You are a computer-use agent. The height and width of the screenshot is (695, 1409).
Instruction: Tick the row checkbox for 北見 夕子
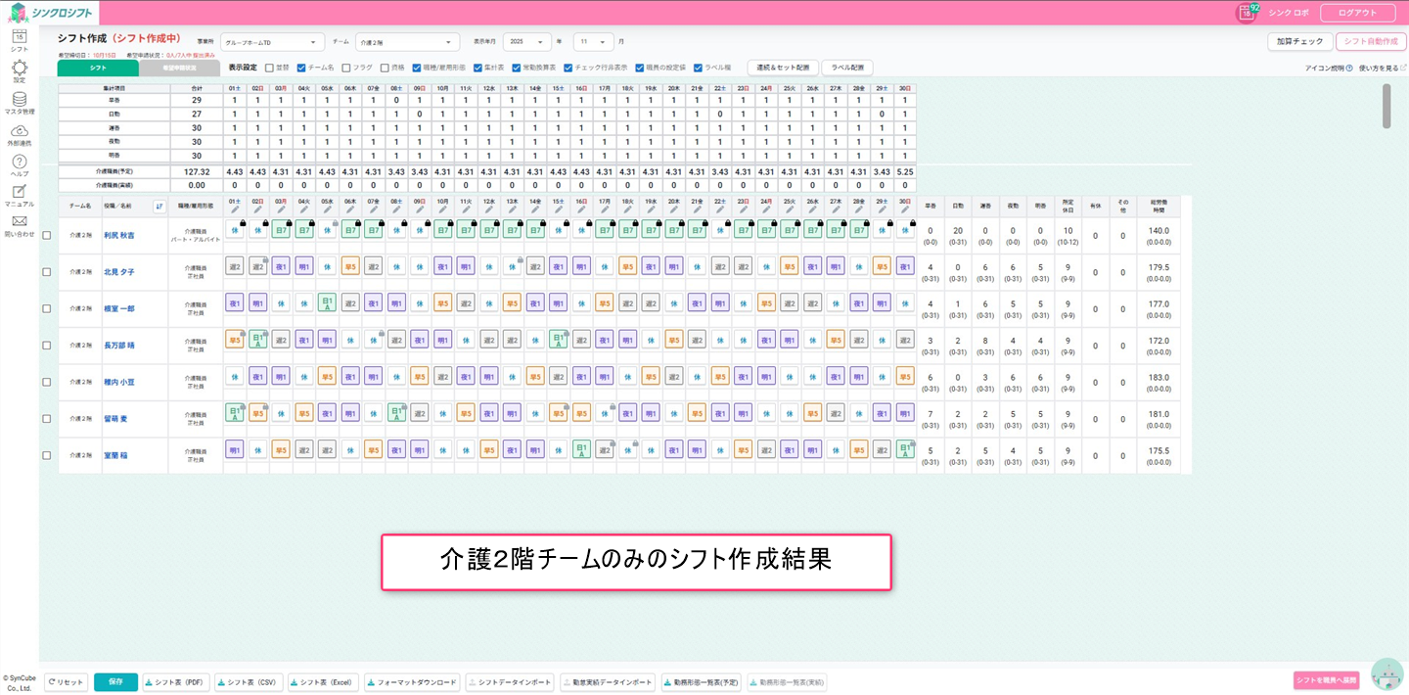[x=46, y=271]
